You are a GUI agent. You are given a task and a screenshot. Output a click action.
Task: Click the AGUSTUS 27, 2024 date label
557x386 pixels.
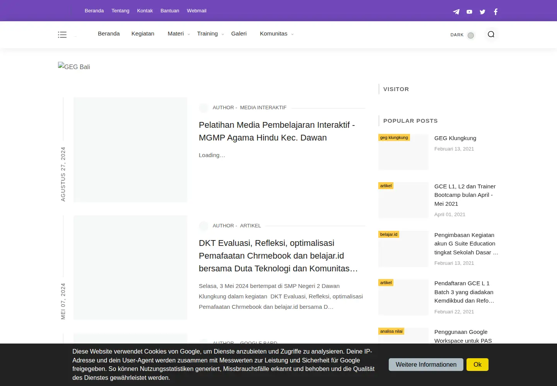[63, 174]
